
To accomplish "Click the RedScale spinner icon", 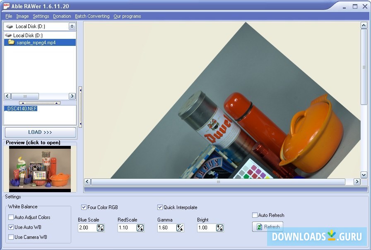I will click(140, 228).
